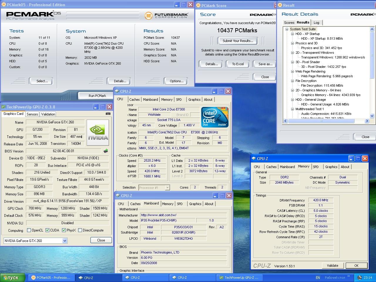
Task: Open Graphics tab in CPU-Z Mainboard window
Action: click(195, 204)
